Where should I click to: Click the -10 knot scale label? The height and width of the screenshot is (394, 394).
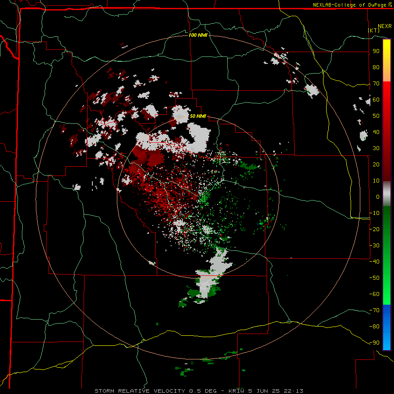[x=375, y=213]
